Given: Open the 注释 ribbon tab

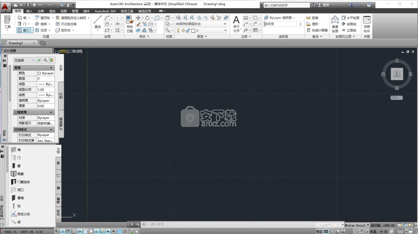Looking at the screenshot, I should click(41, 11).
